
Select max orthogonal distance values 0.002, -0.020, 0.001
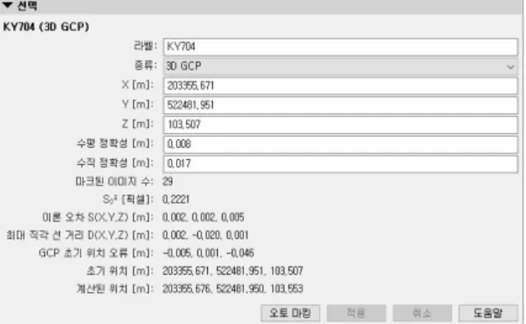(205, 235)
